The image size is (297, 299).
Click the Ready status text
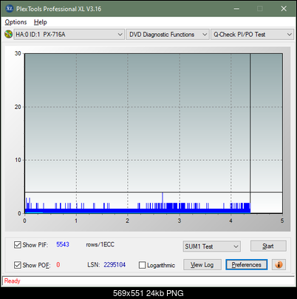point(12,280)
